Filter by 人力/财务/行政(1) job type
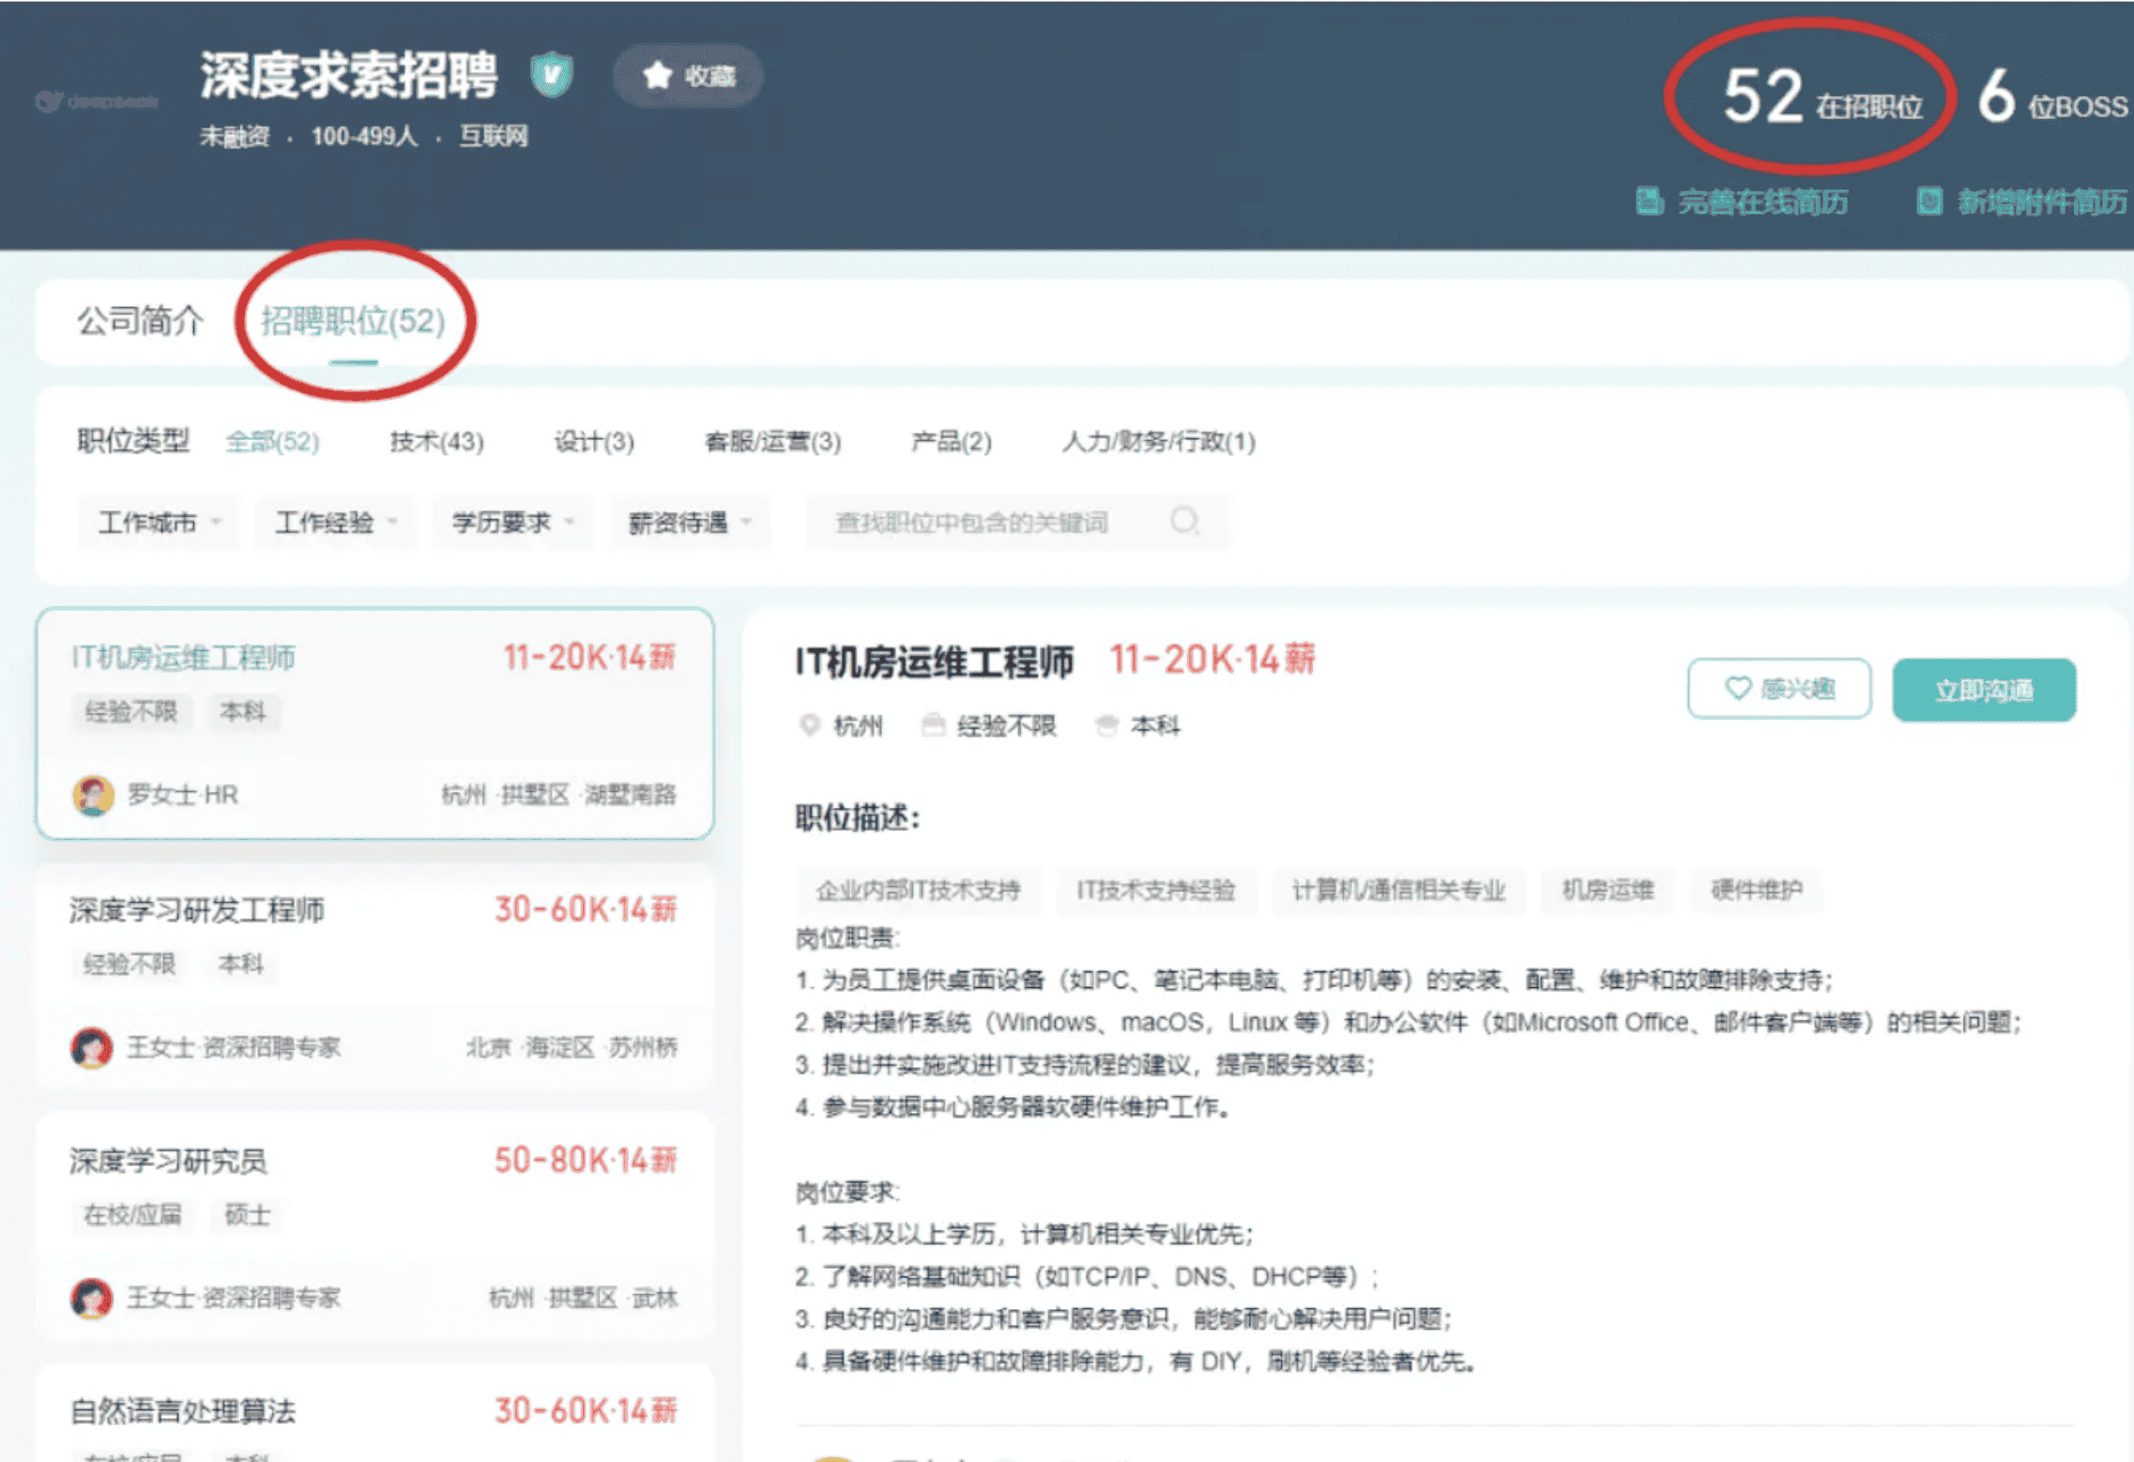Image resolution: width=2134 pixels, height=1462 pixels. pyautogui.click(x=1158, y=441)
